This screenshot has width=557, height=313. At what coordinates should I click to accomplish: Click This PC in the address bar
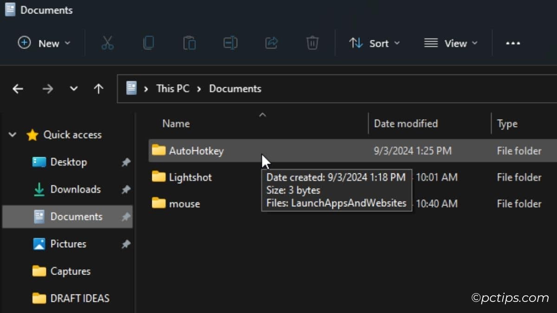point(172,89)
